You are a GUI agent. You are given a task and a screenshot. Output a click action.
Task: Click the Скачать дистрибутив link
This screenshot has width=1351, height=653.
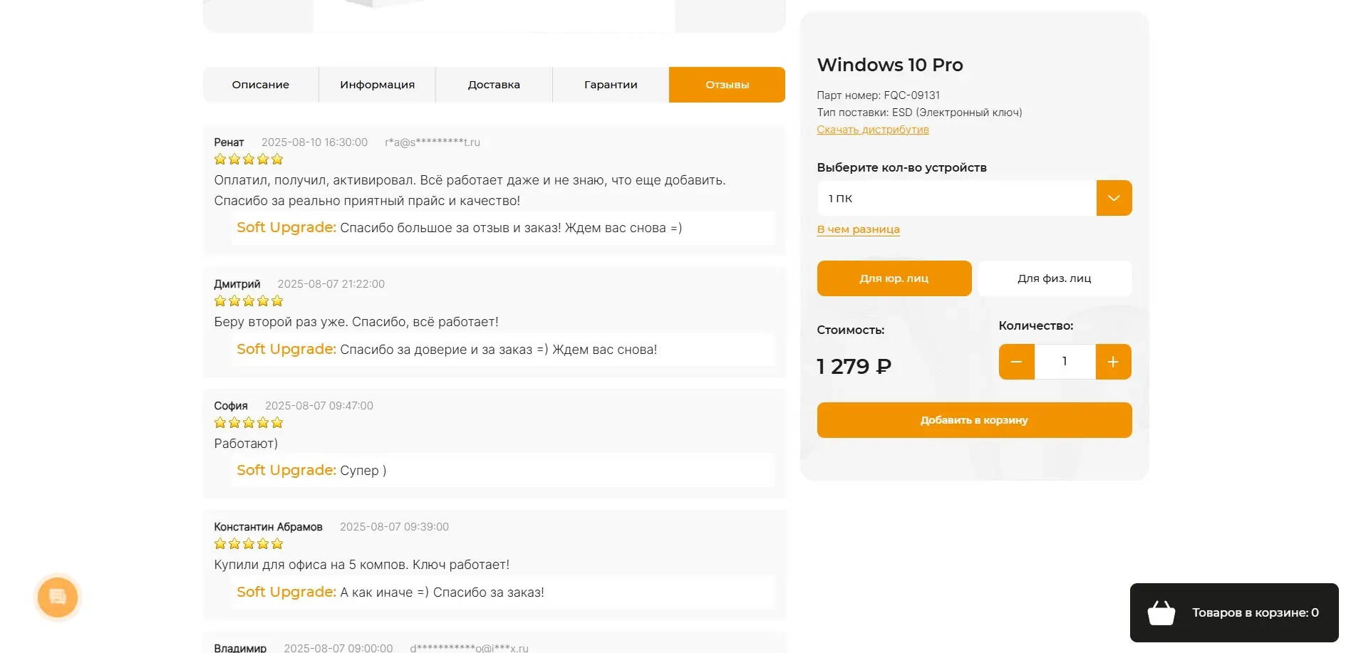(x=873, y=130)
